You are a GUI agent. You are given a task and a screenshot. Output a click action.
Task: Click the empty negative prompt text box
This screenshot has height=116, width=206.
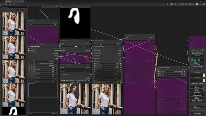pyautogui.click(x=43, y=105)
